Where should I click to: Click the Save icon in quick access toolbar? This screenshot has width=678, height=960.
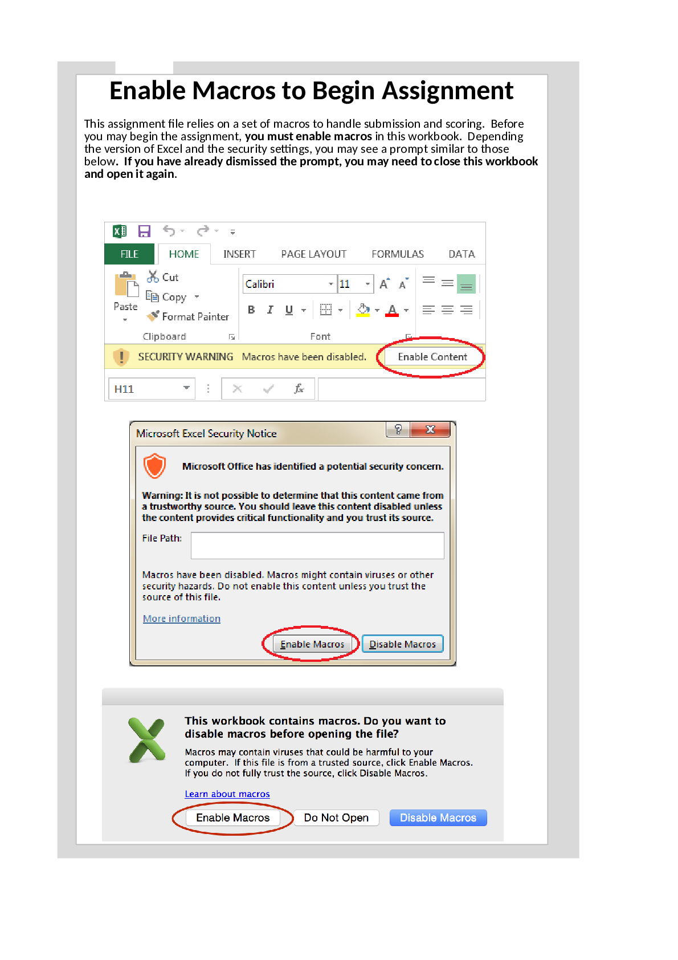point(144,231)
